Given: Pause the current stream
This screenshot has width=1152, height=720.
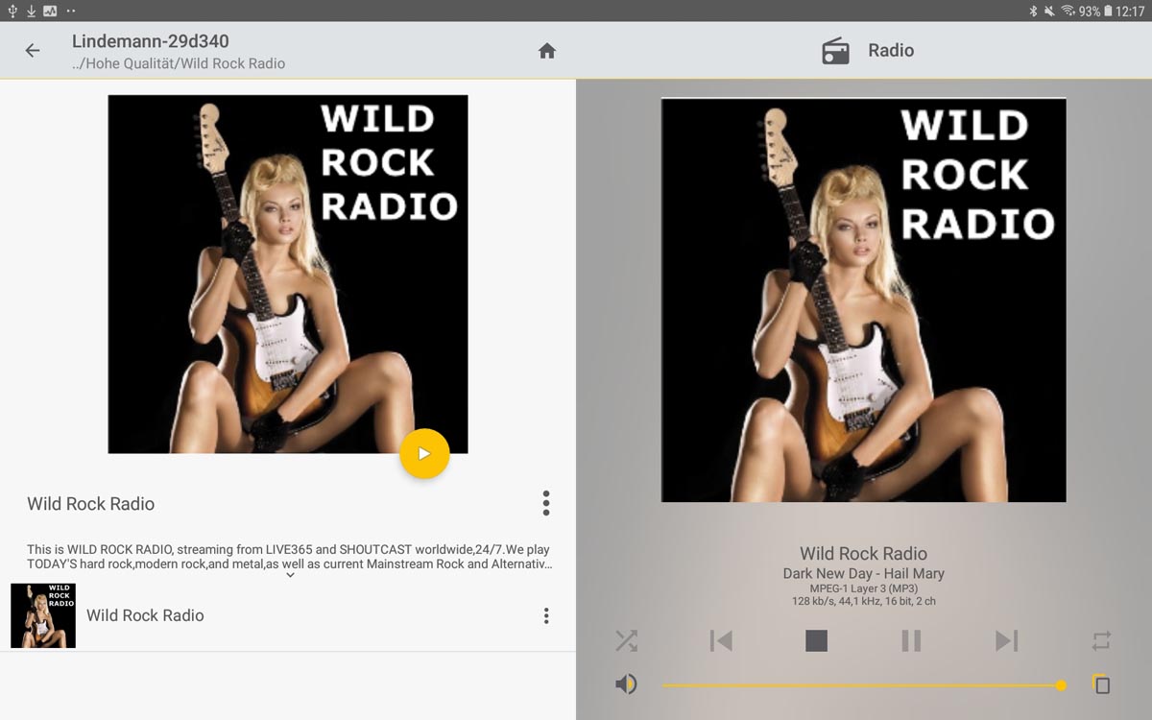Looking at the screenshot, I should coord(911,640).
